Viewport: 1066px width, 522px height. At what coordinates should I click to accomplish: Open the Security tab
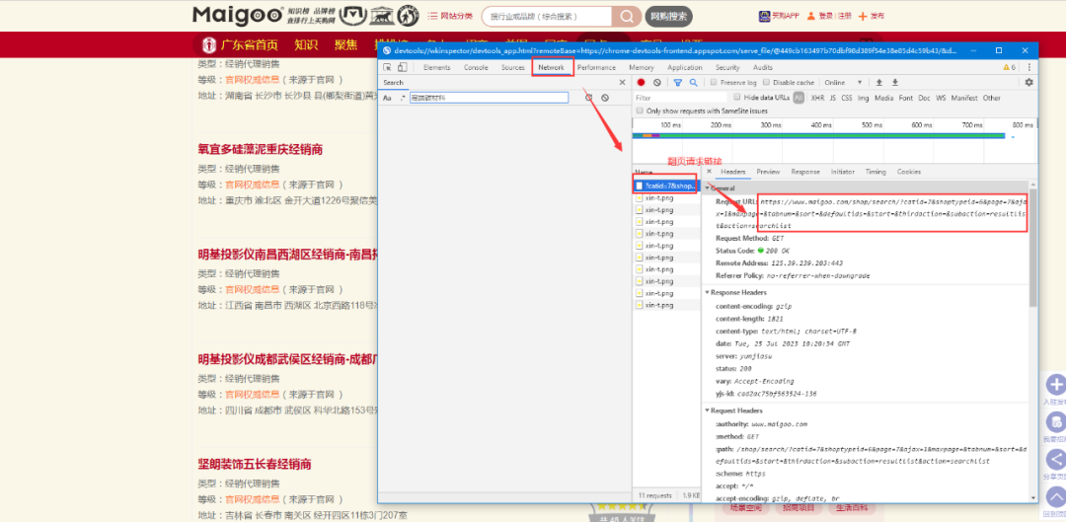726,67
